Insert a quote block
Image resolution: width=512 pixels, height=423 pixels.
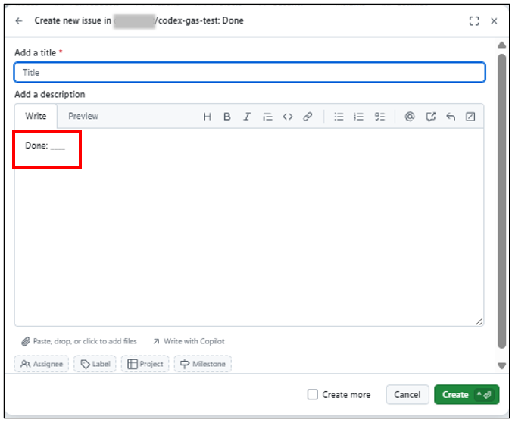[267, 117]
